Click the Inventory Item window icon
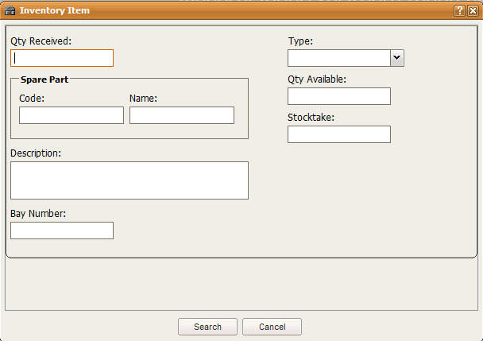Viewport: 483px width, 341px height. [x=10, y=10]
